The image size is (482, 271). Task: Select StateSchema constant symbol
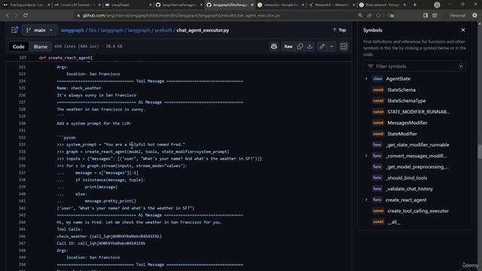pyautogui.click(x=401, y=90)
